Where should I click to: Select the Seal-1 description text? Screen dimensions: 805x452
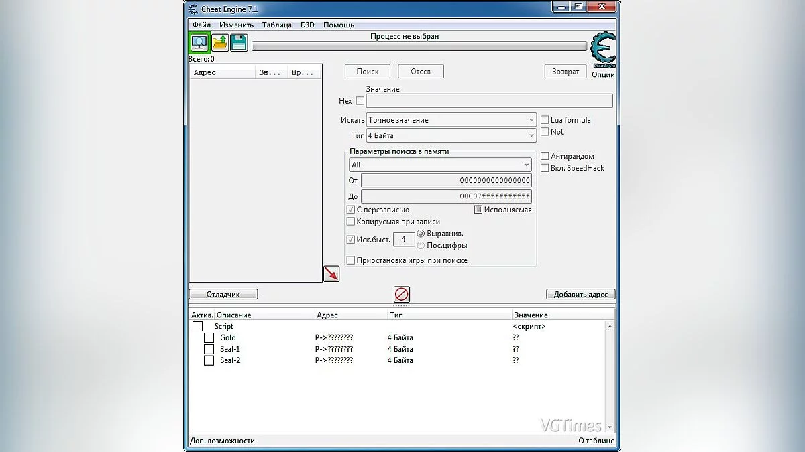(x=230, y=349)
